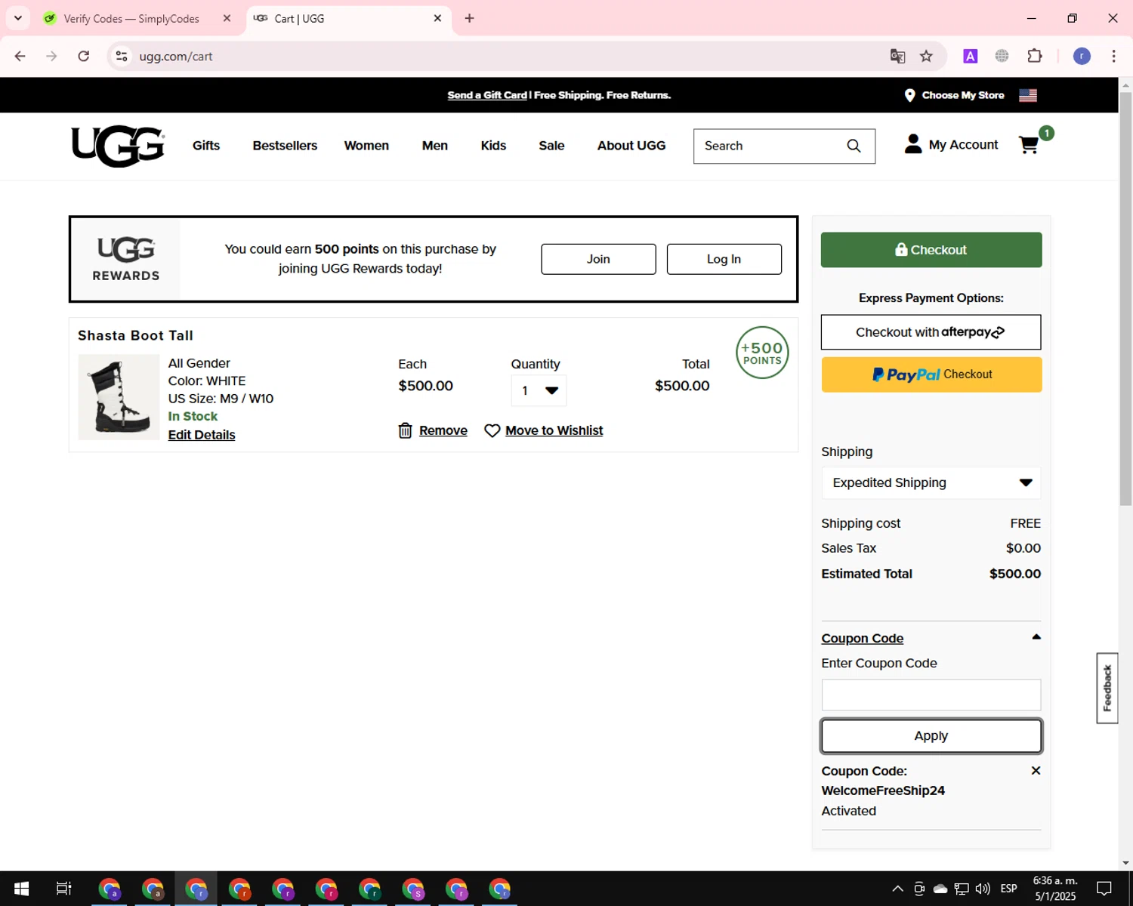The height and width of the screenshot is (906, 1133).
Task: Click the +500 points badge
Action: pyautogui.click(x=762, y=353)
